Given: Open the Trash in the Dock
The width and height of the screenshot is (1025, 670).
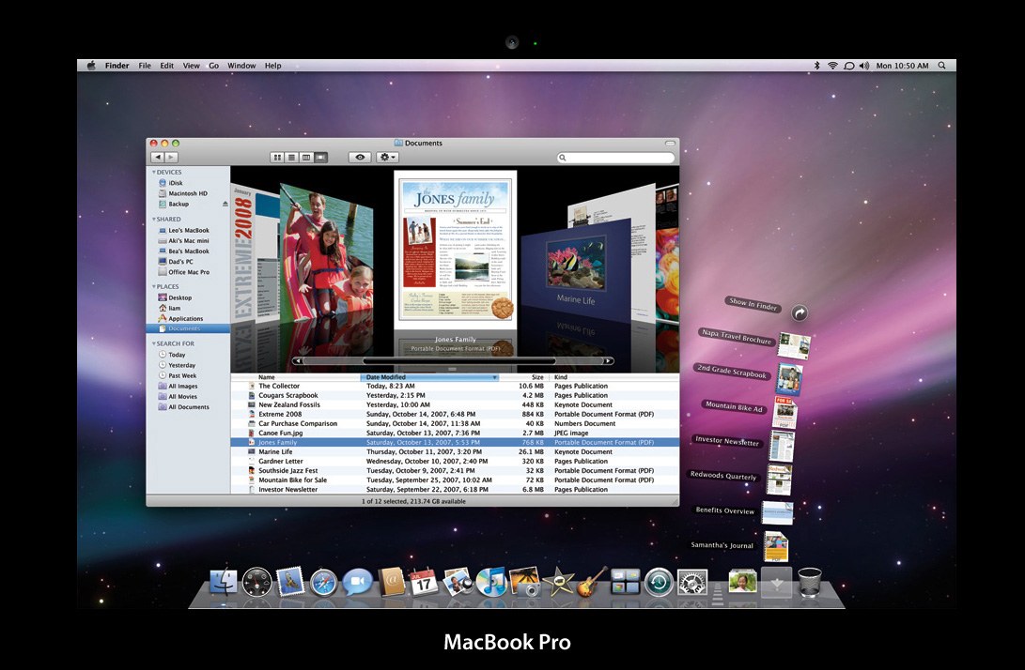Looking at the screenshot, I should (x=810, y=581).
